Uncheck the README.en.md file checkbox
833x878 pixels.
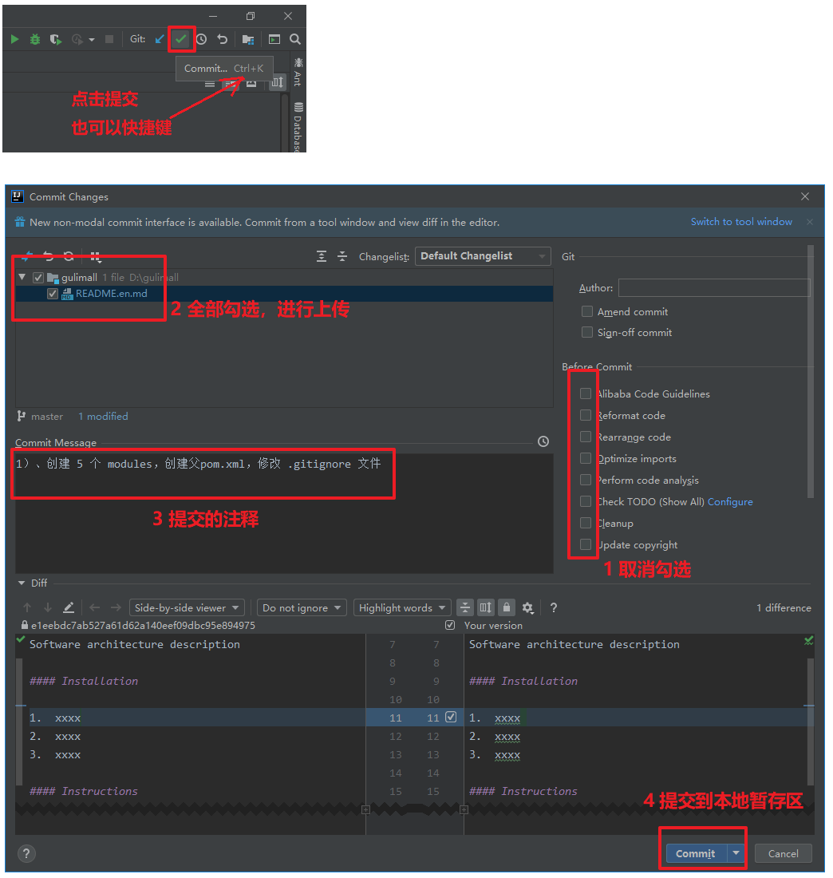[53, 294]
